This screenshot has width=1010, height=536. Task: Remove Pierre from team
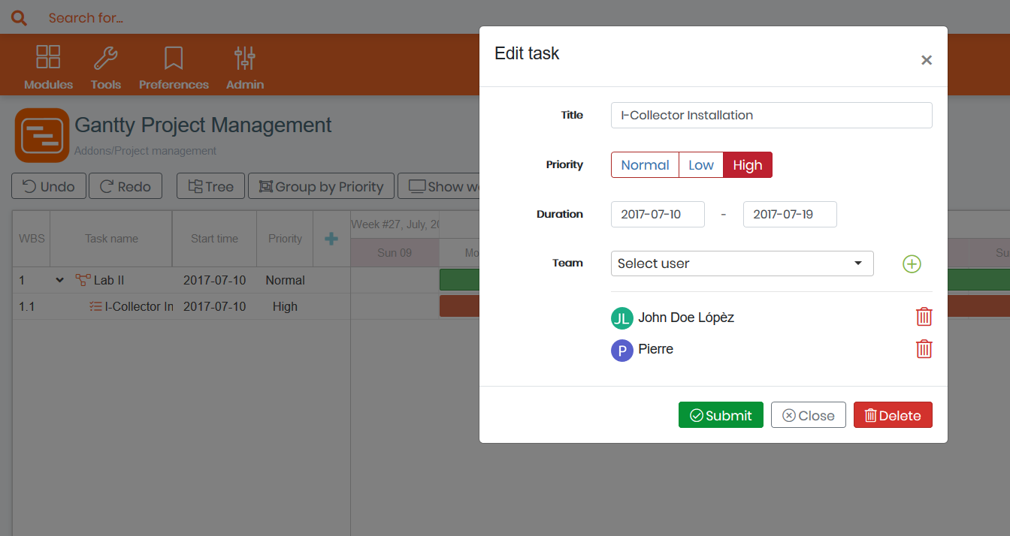(924, 348)
